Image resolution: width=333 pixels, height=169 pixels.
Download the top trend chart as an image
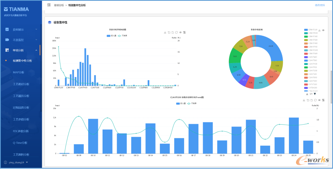coord(165,32)
